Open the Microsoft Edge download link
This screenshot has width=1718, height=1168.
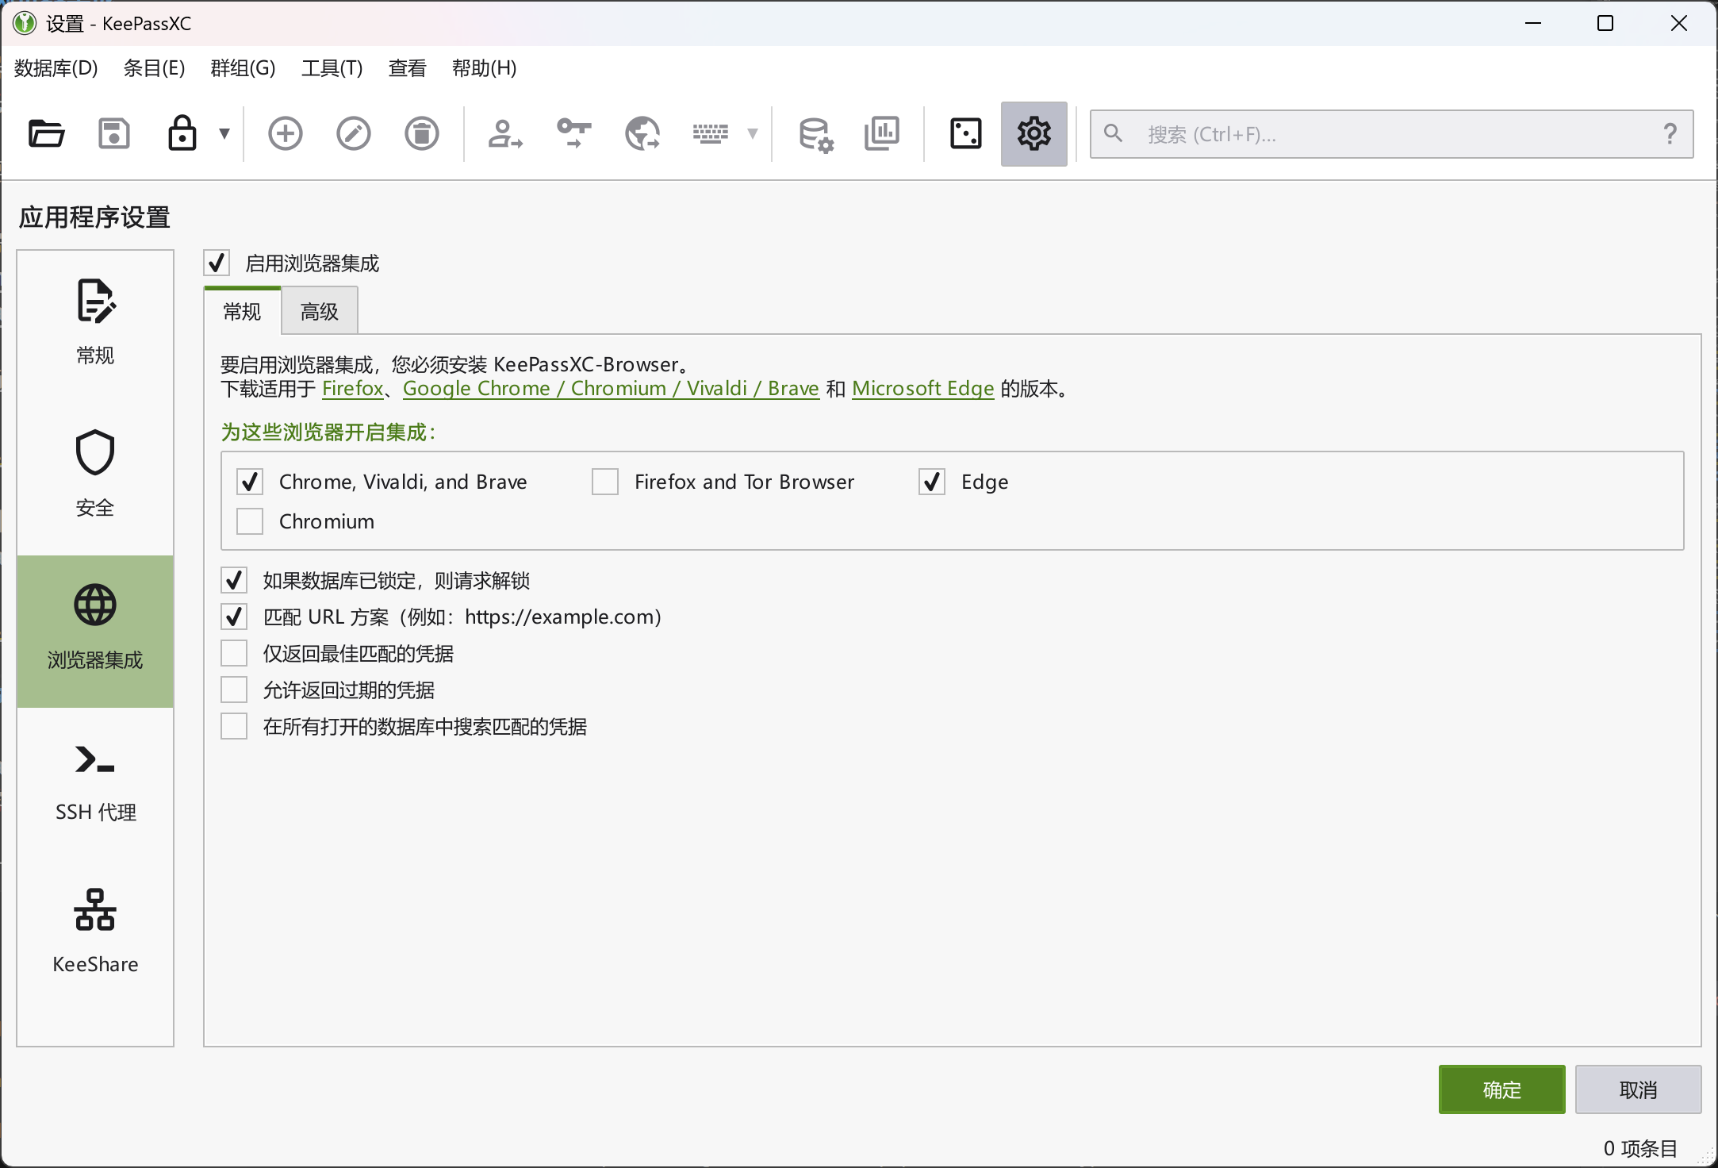point(923,389)
